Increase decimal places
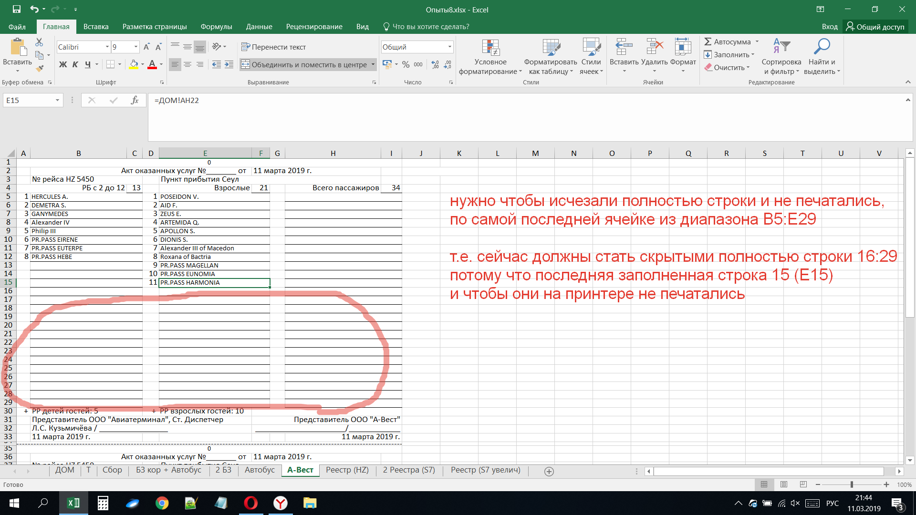 click(x=435, y=64)
